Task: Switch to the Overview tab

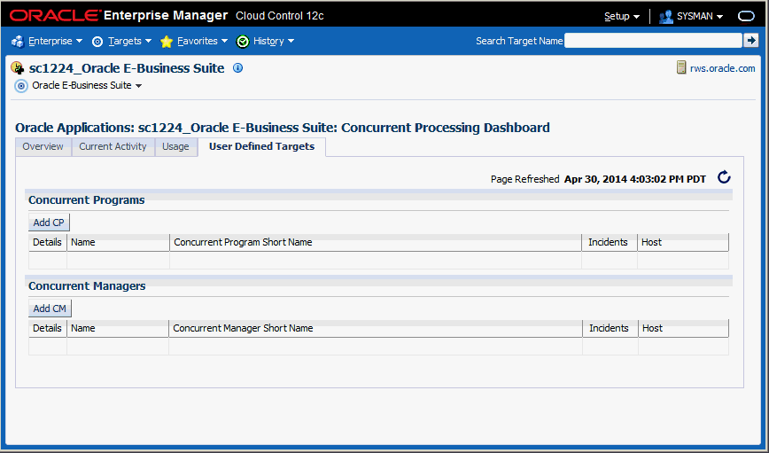Action: (43, 147)
